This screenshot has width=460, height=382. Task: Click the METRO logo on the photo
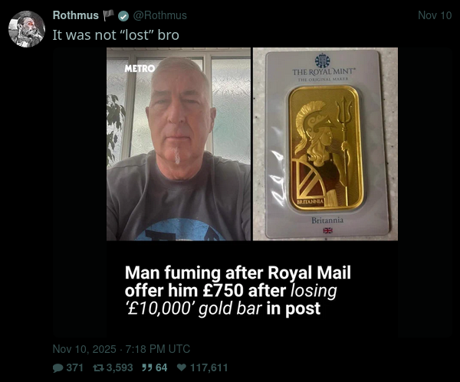pyautogui.click(x=140, y=69)
